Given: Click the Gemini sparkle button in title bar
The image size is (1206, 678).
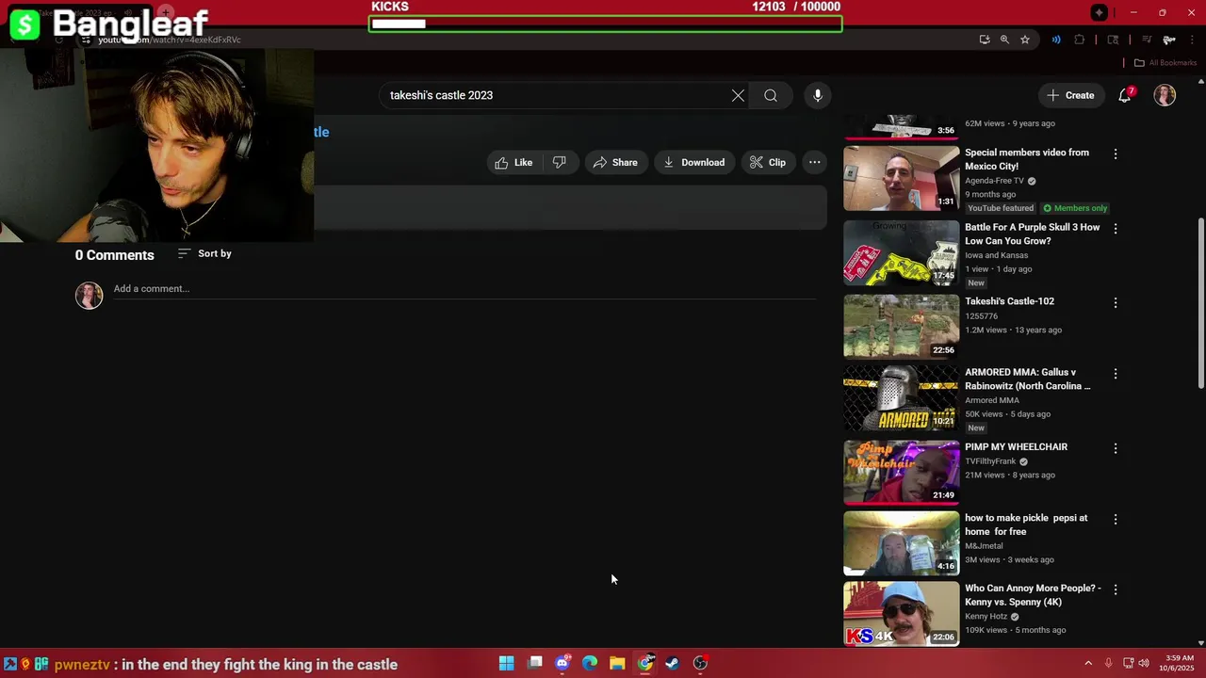Looking at the screenshot, I should 1100,12.
